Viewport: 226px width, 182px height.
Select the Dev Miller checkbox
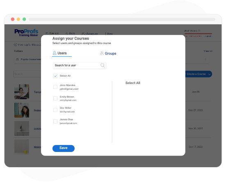(x=55, y=110)
